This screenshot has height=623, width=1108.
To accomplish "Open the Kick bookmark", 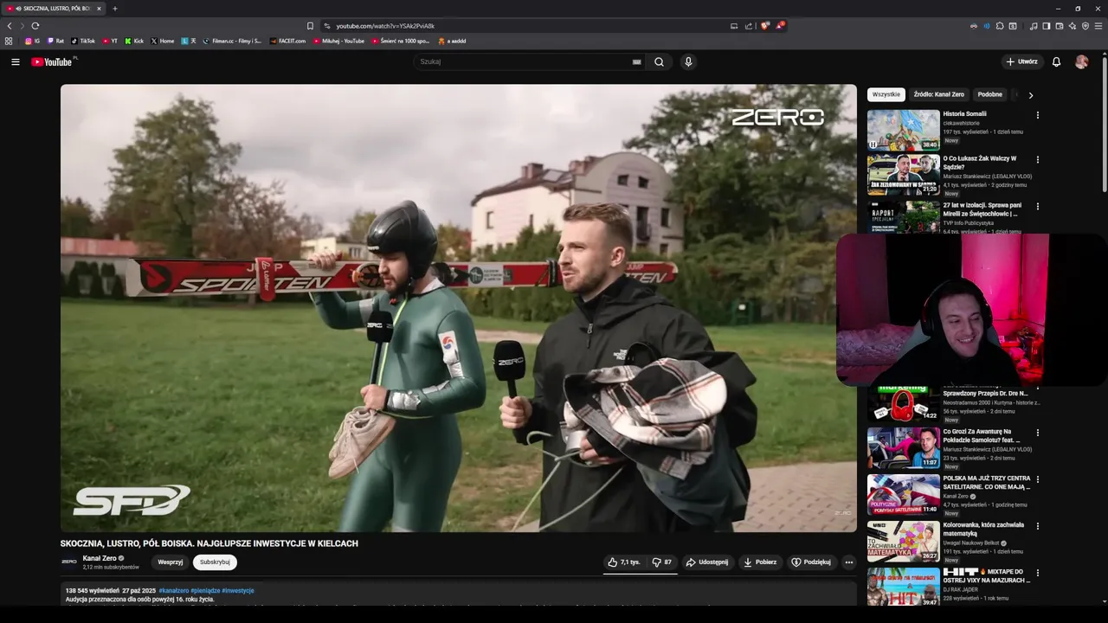I will pyautogui.click(x=134, y=41).
